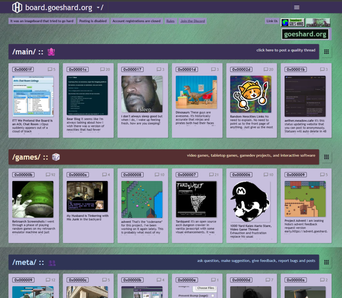Image resolution: width=342 pixels, height=298 pixels.
Task: Follow the Join the Discord link
Action: tap(193, 21)
